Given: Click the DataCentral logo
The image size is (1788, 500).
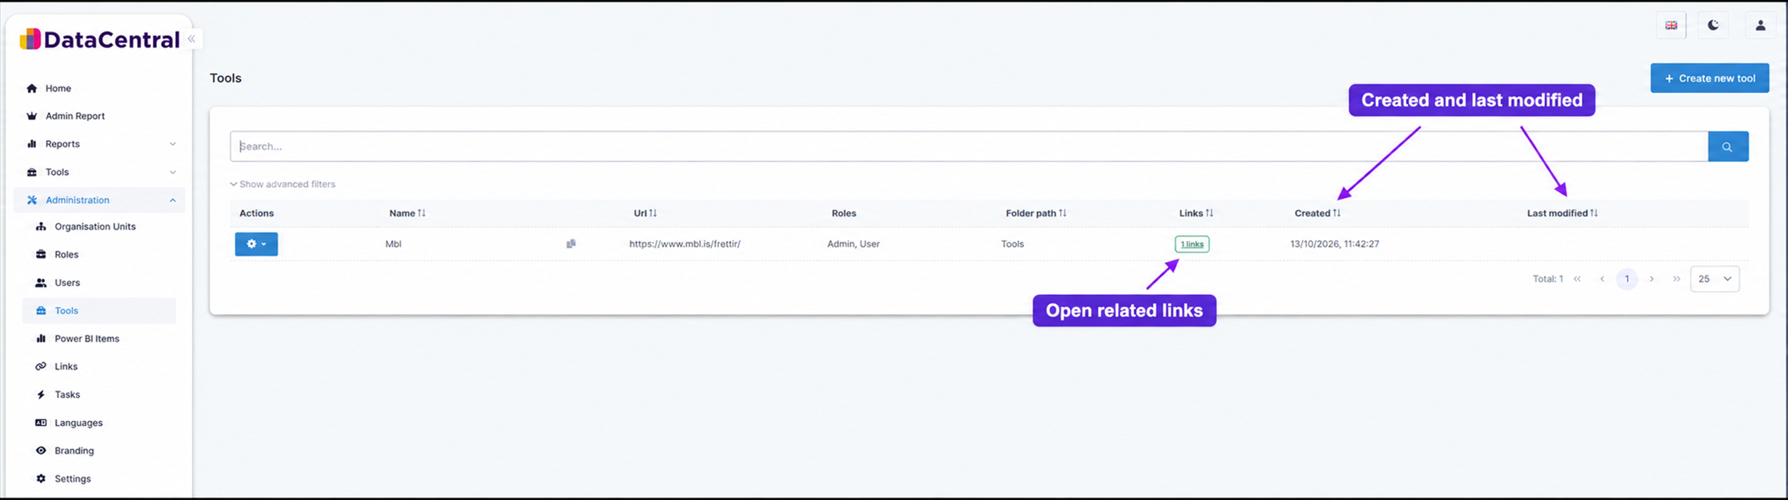Looking at the screenshot, I should tap(99, 39).
